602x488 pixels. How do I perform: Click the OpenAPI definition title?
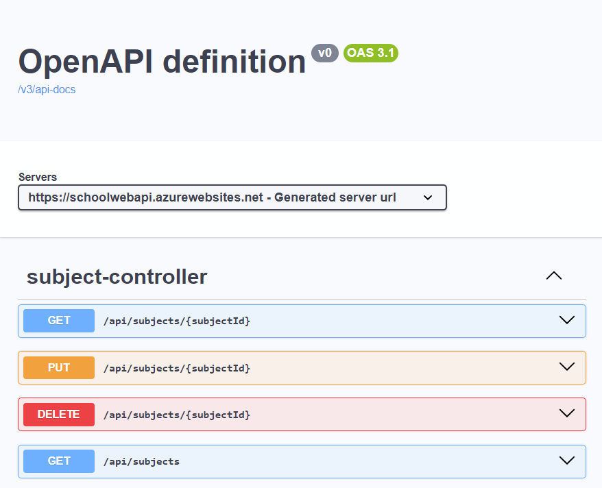click(161, 61)
